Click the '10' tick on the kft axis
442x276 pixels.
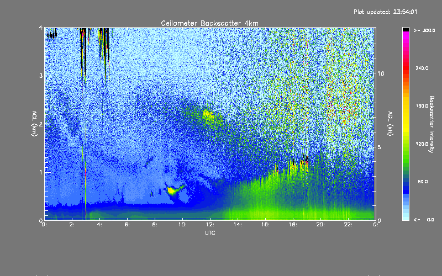[x=381, y=74]
